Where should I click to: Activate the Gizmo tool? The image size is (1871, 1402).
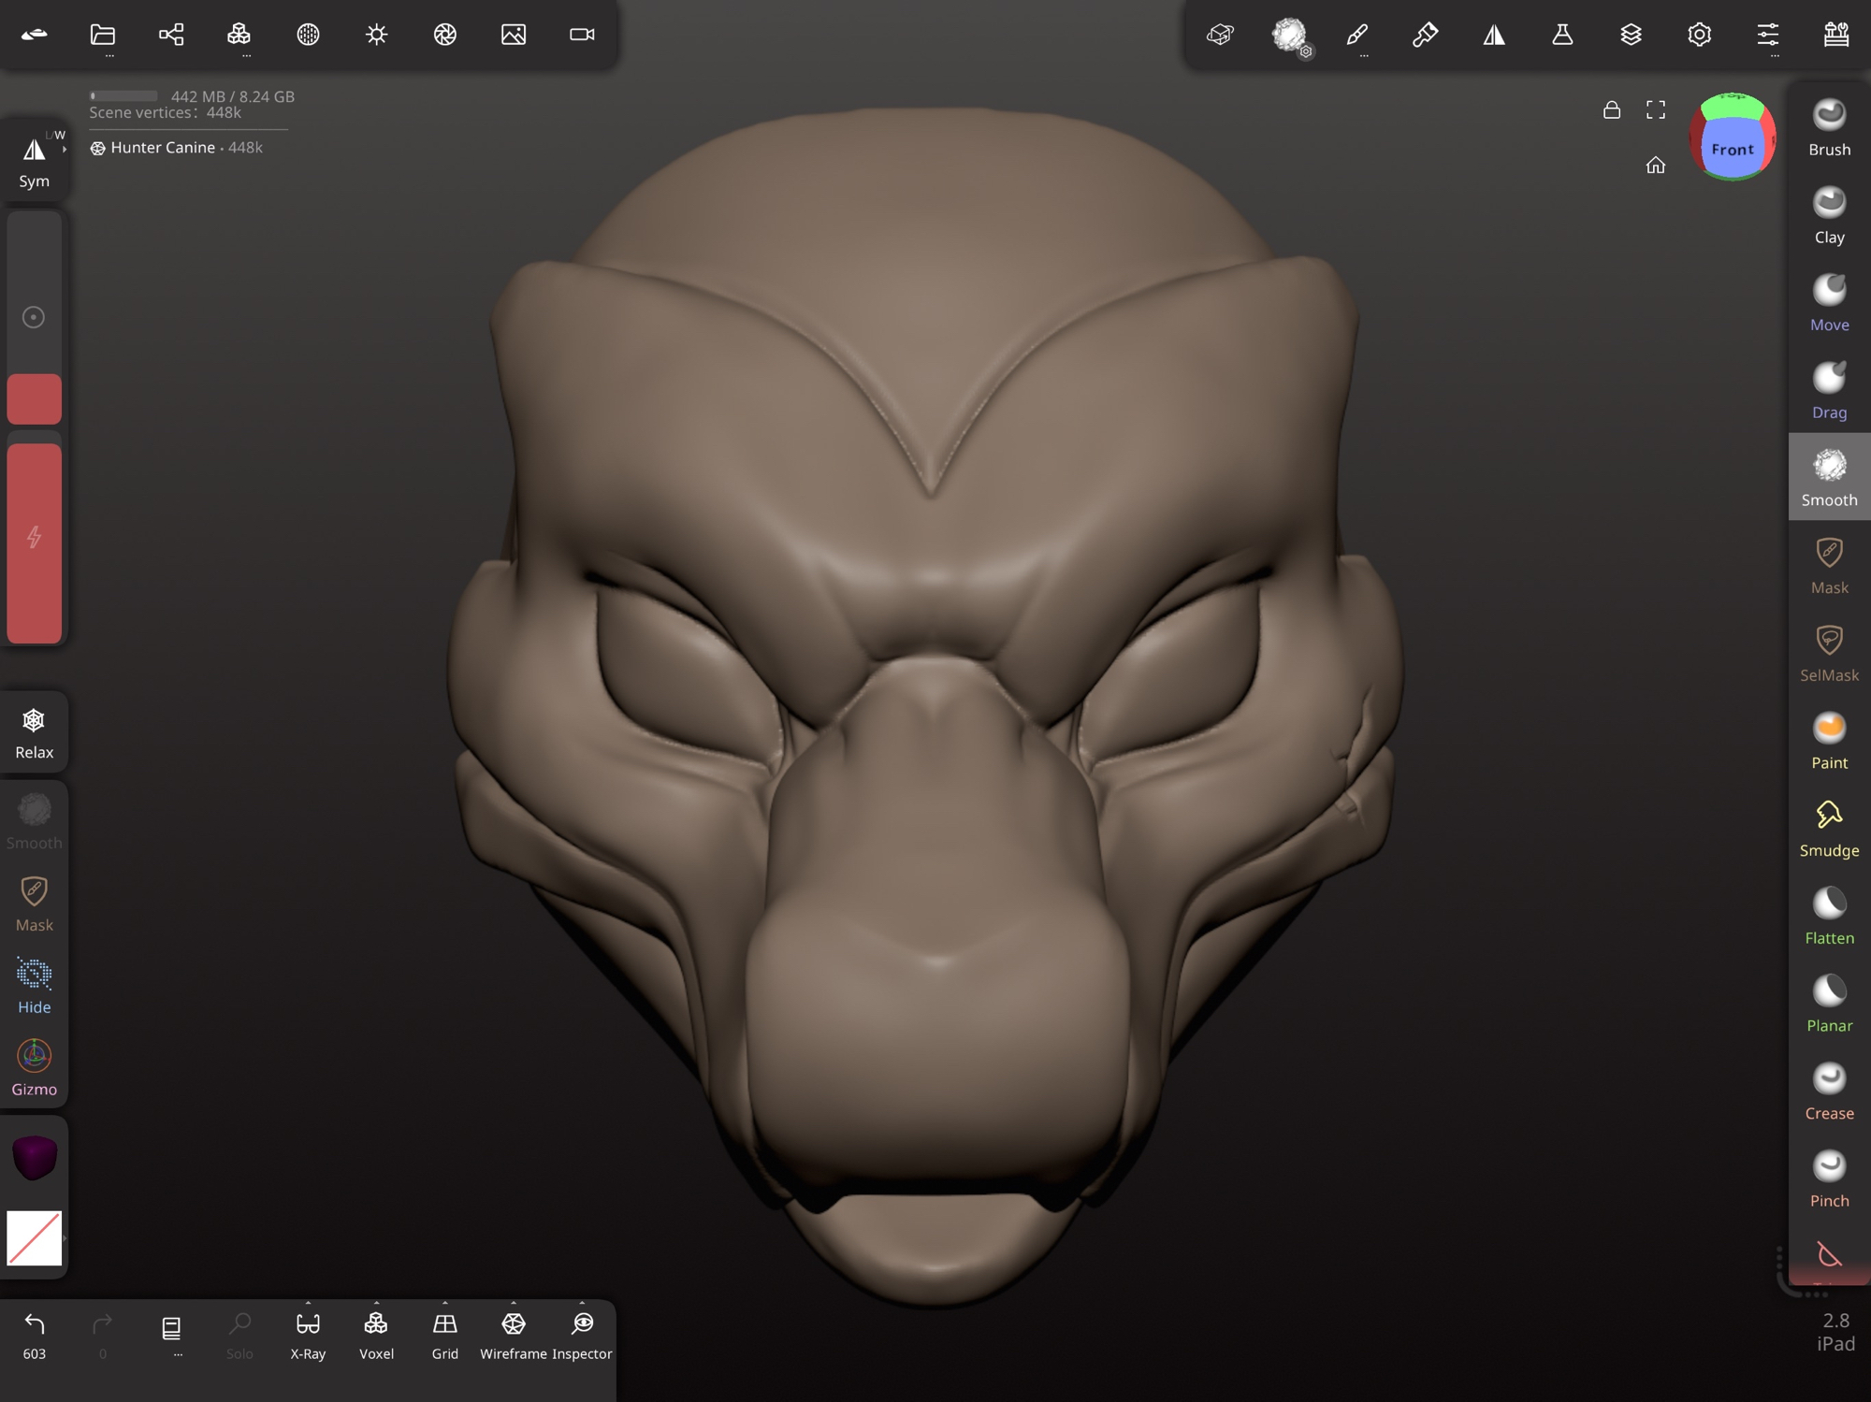pos(35,1067)
